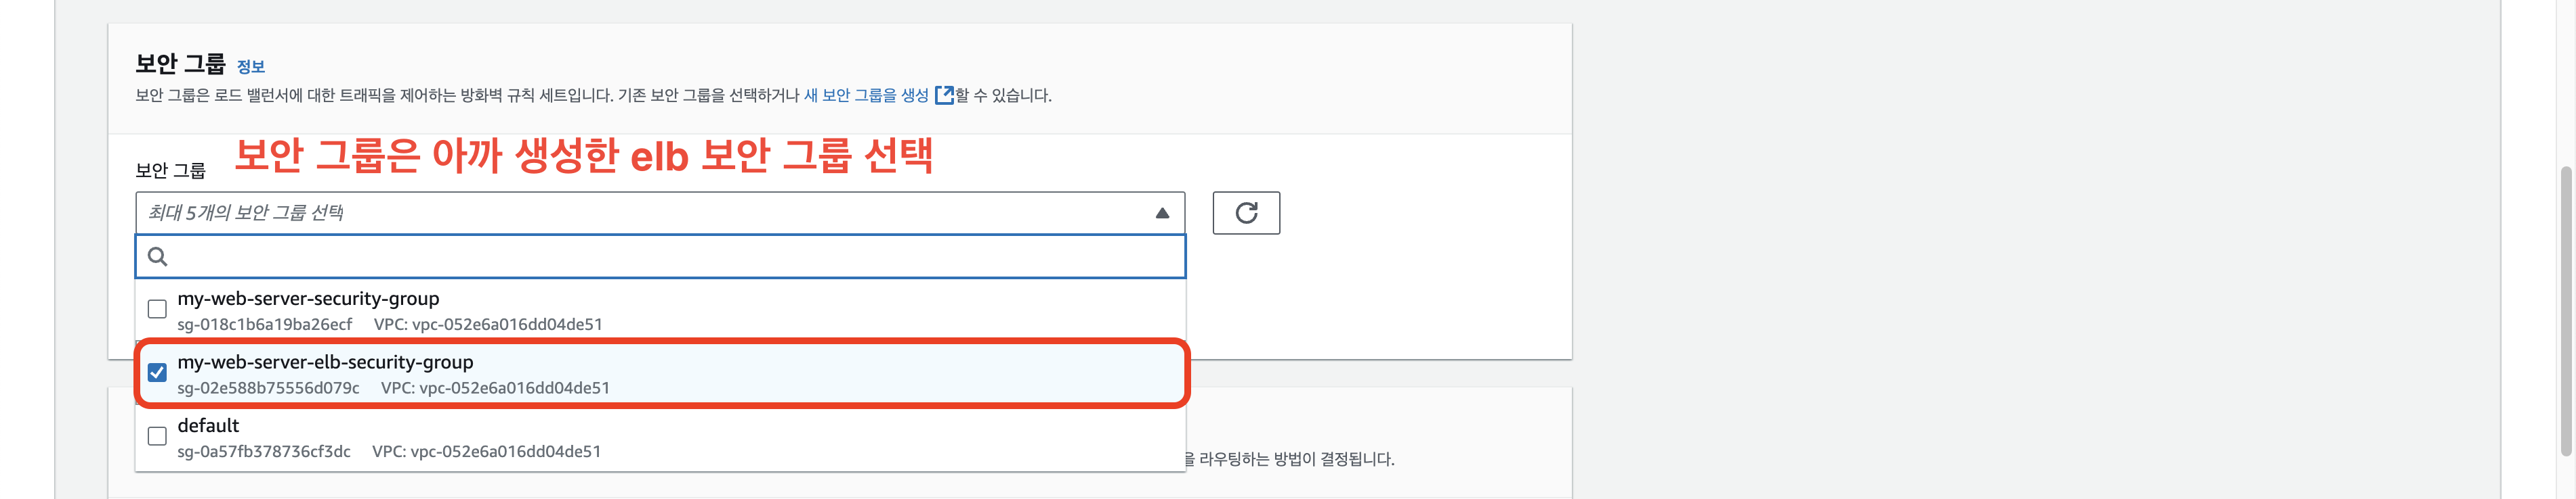This screenshot has height=499, width=2576.
Task: Open the 최대 5개의 보안 그룹 선택 combo box
Action: 660,212
